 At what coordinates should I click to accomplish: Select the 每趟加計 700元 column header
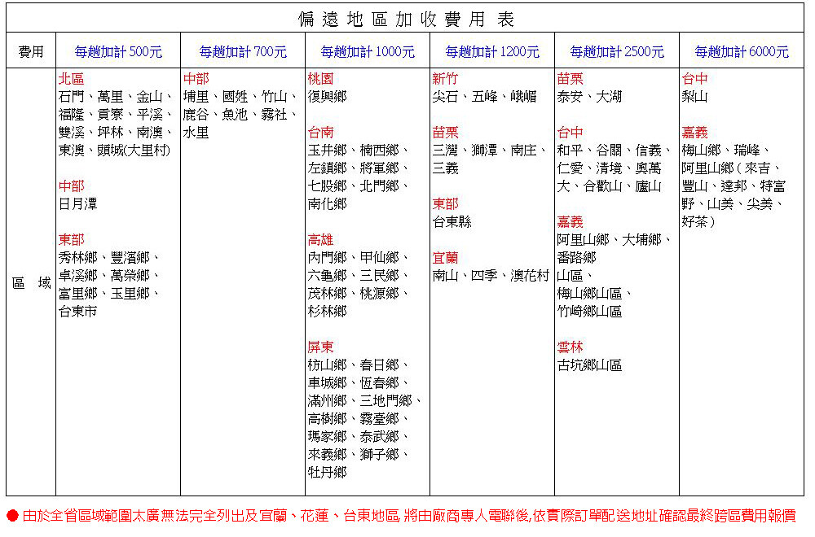[243, 52]
